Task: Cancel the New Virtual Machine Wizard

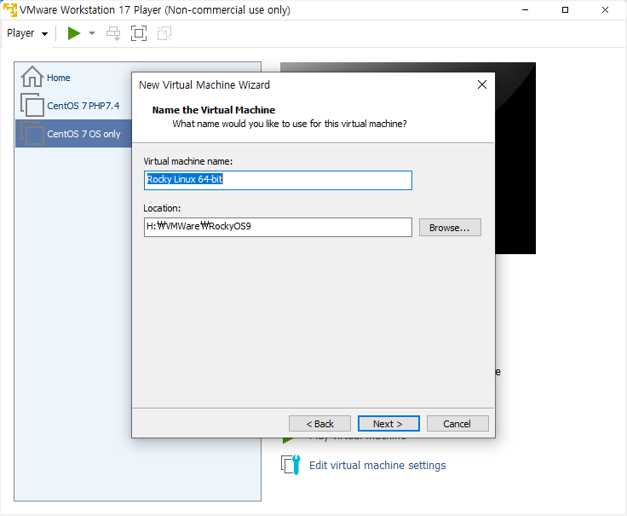Action: 457,424
